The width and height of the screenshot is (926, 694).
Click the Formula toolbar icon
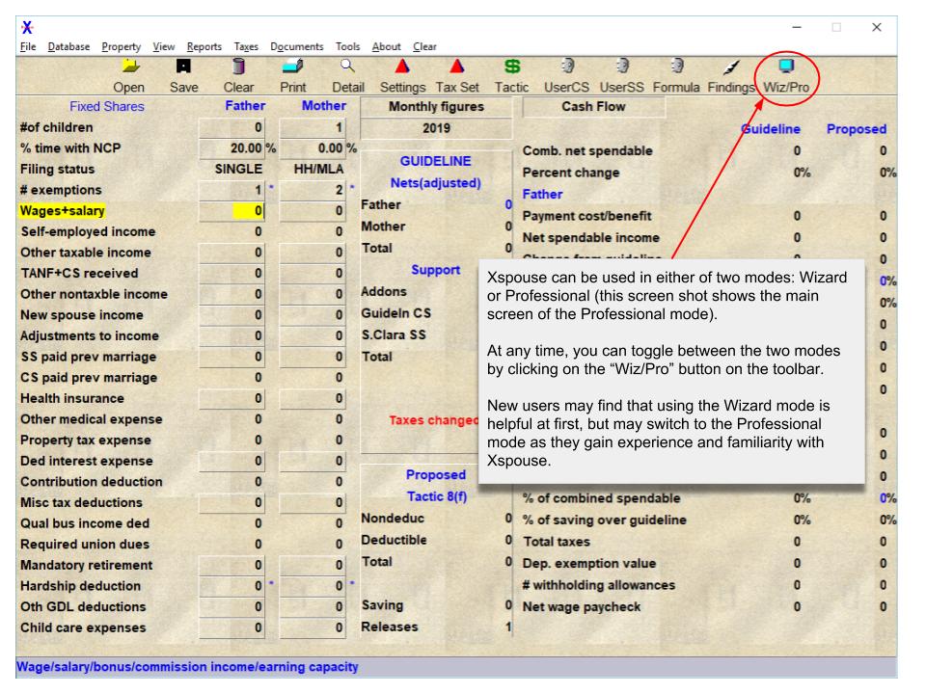click(677, 67)
